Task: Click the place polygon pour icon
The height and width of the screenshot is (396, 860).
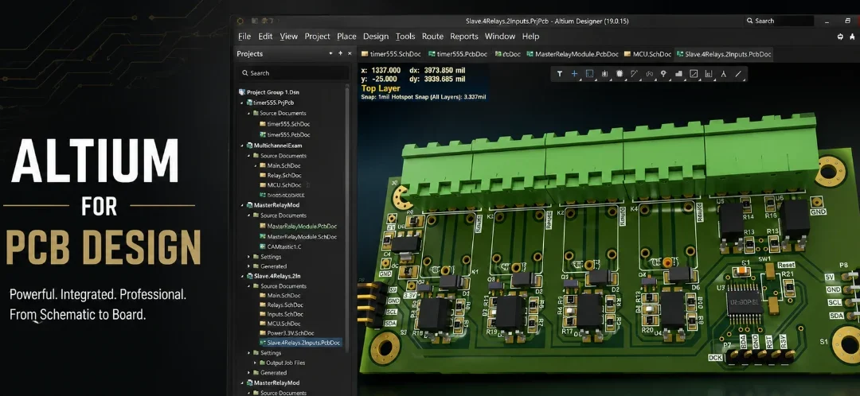Action: [678, 74]
